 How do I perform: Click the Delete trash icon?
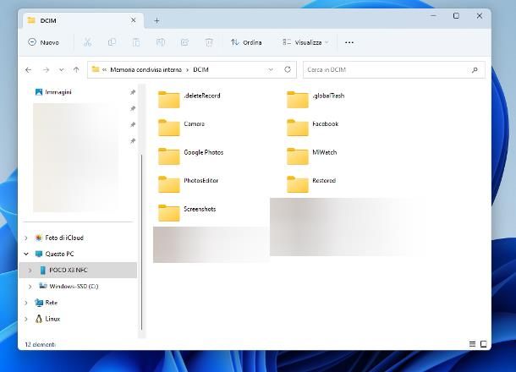(x=209, y=42)
